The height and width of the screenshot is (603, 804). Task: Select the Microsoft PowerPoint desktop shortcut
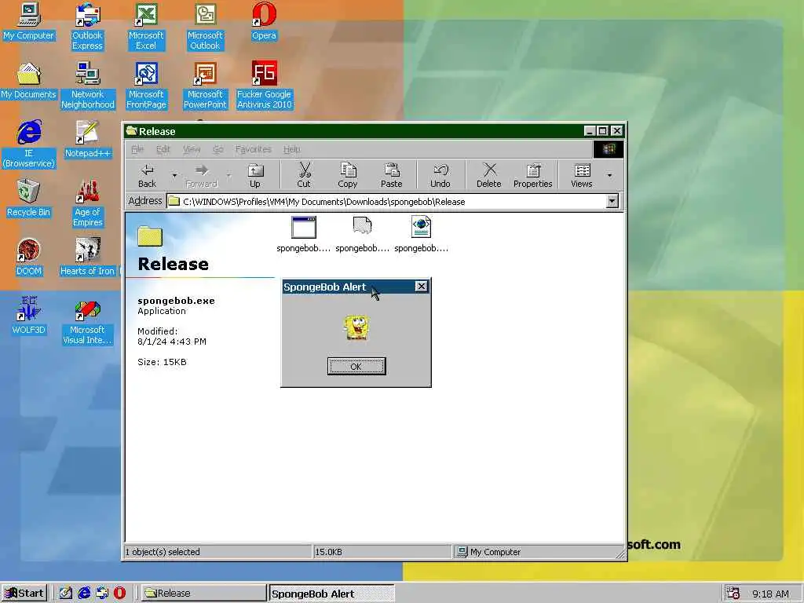(x=205, y=86)
